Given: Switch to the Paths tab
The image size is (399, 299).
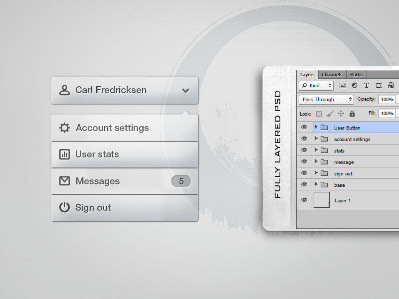Looking at the screenshot, I should click(x=356, y=74).
